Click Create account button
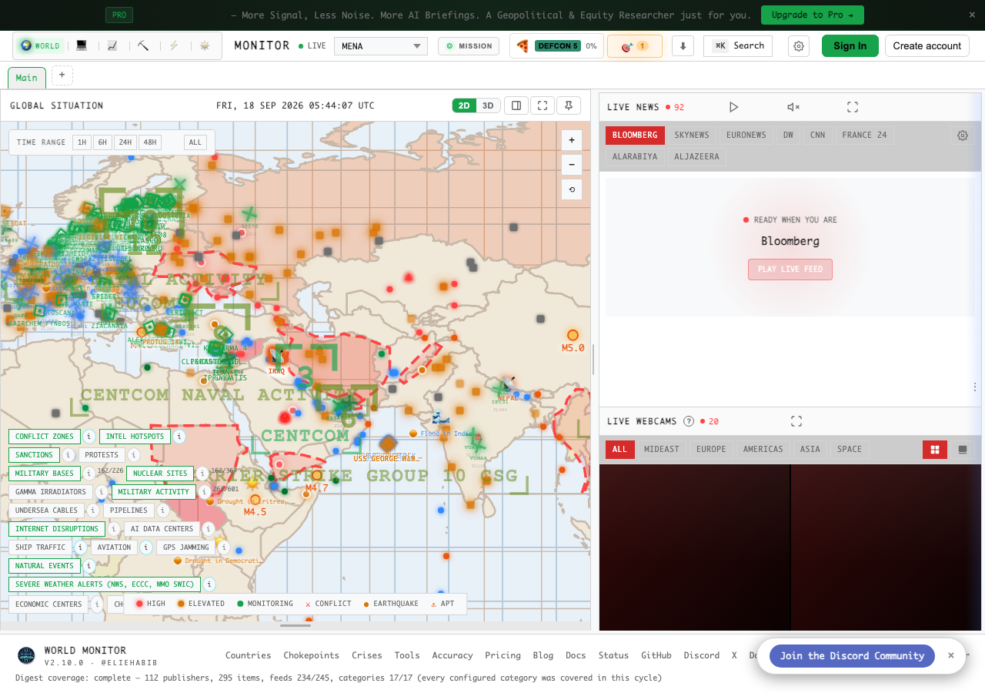985x693 pixels. click(927, 46)
